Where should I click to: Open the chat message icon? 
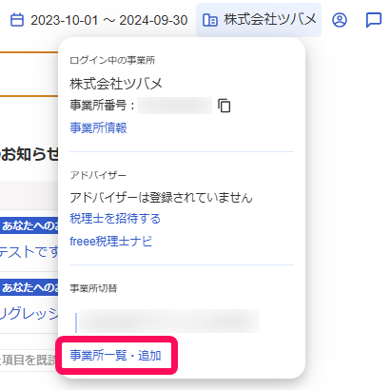374,20
